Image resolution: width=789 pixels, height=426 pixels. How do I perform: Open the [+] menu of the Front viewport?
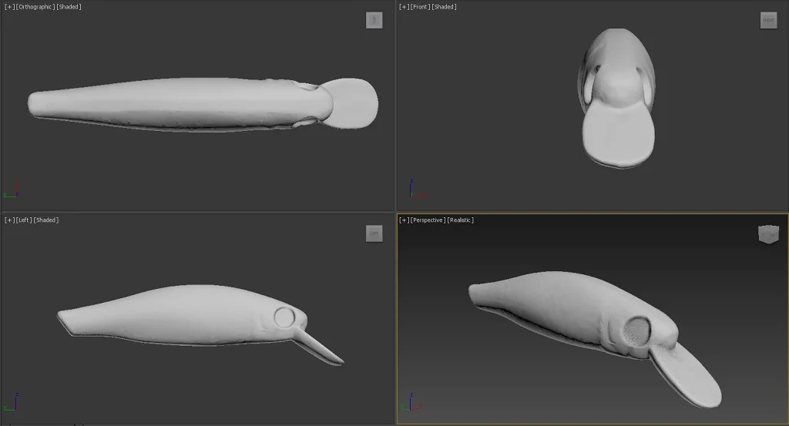click(x=404, y=7)
